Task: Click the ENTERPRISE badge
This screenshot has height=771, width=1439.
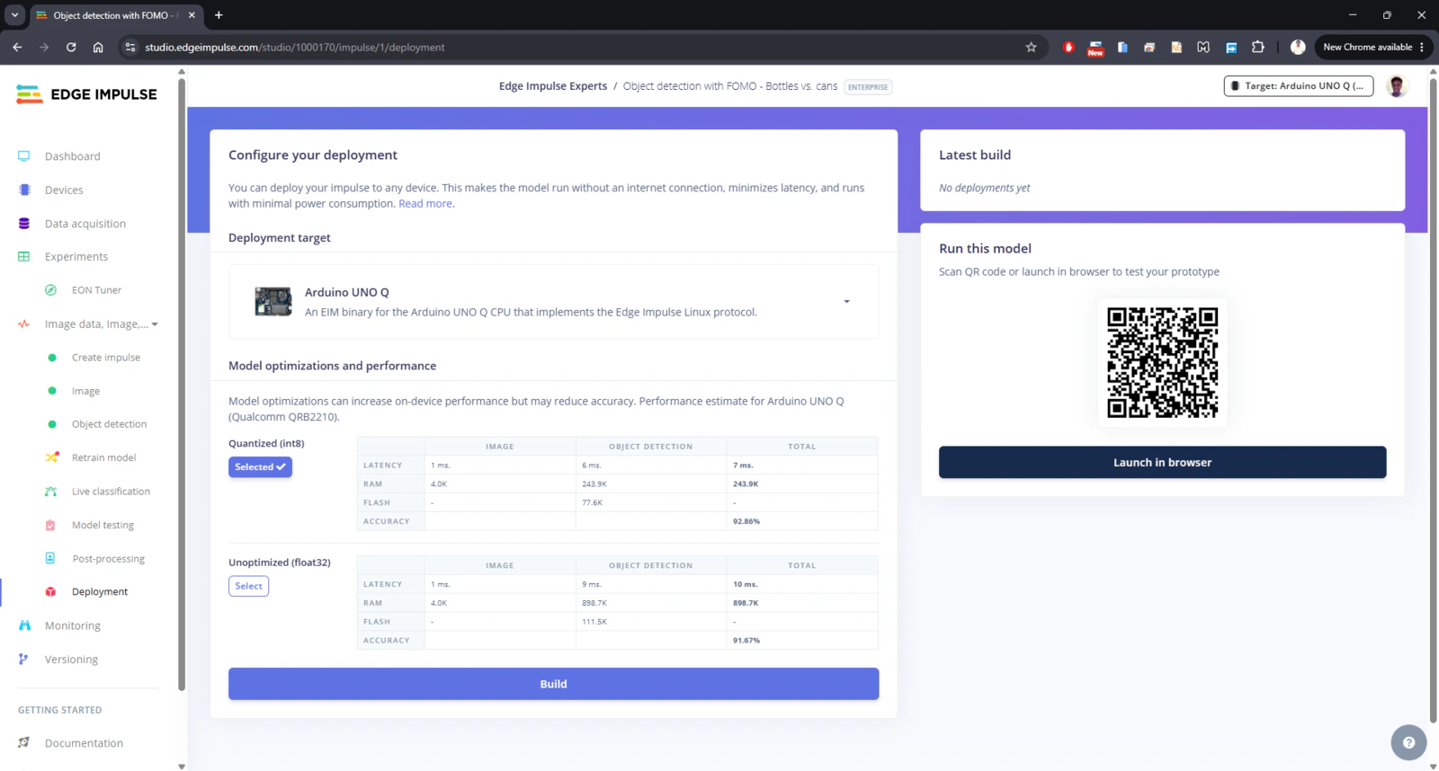Action: pyautogui.click(x=868, y=87)
